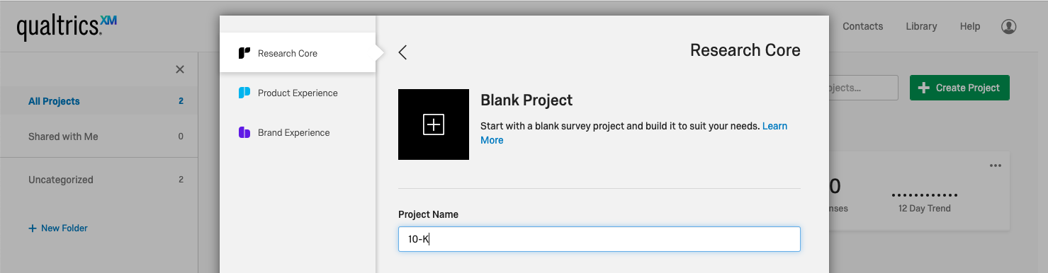The height and width of the screenshot is (273, 1048).
Task: Click the Research Core sidebar icon
Action: pos(244,53)
